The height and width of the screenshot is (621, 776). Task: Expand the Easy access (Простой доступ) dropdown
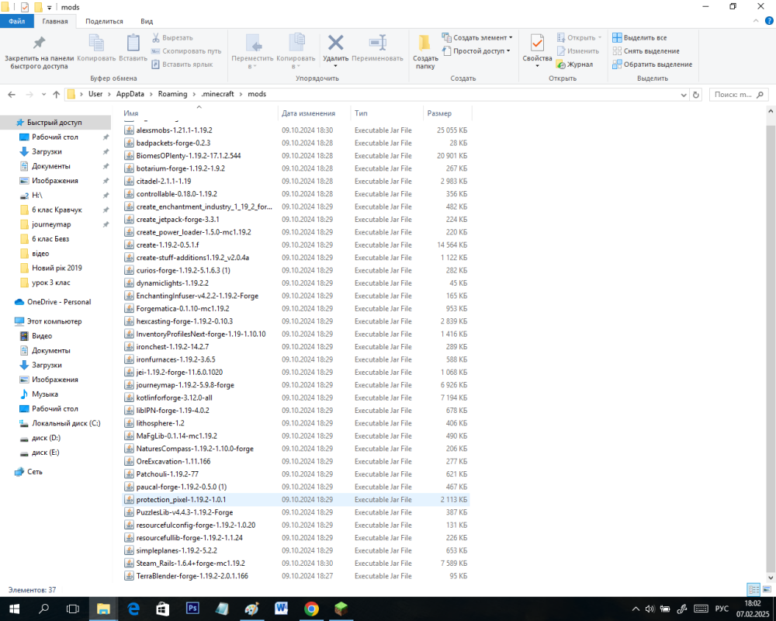pos(476,51)
